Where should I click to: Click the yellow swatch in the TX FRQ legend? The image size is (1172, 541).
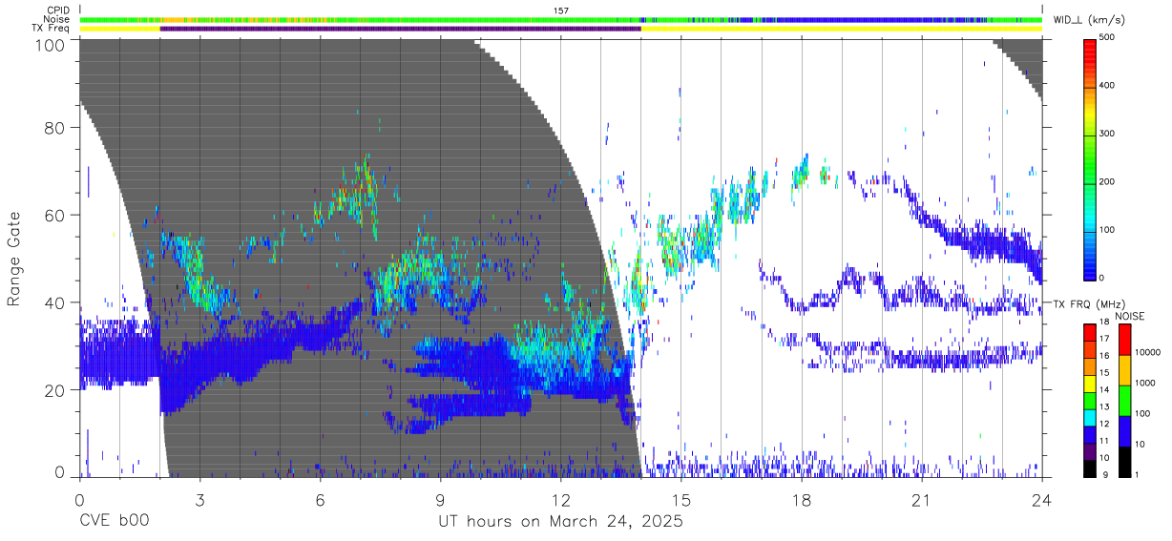1089,383
